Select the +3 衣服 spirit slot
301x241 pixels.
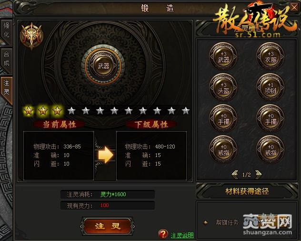point(271,57)
